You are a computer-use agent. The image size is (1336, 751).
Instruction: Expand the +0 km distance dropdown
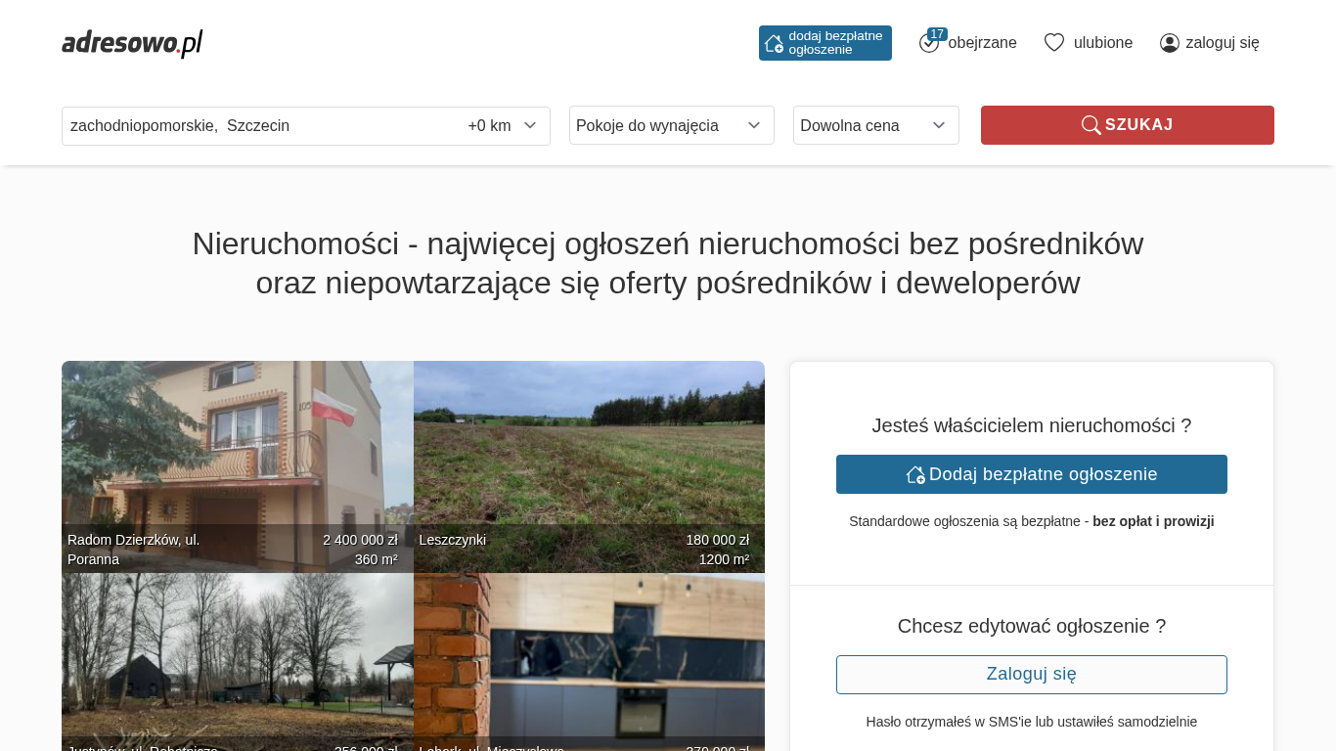click(503, 125)
